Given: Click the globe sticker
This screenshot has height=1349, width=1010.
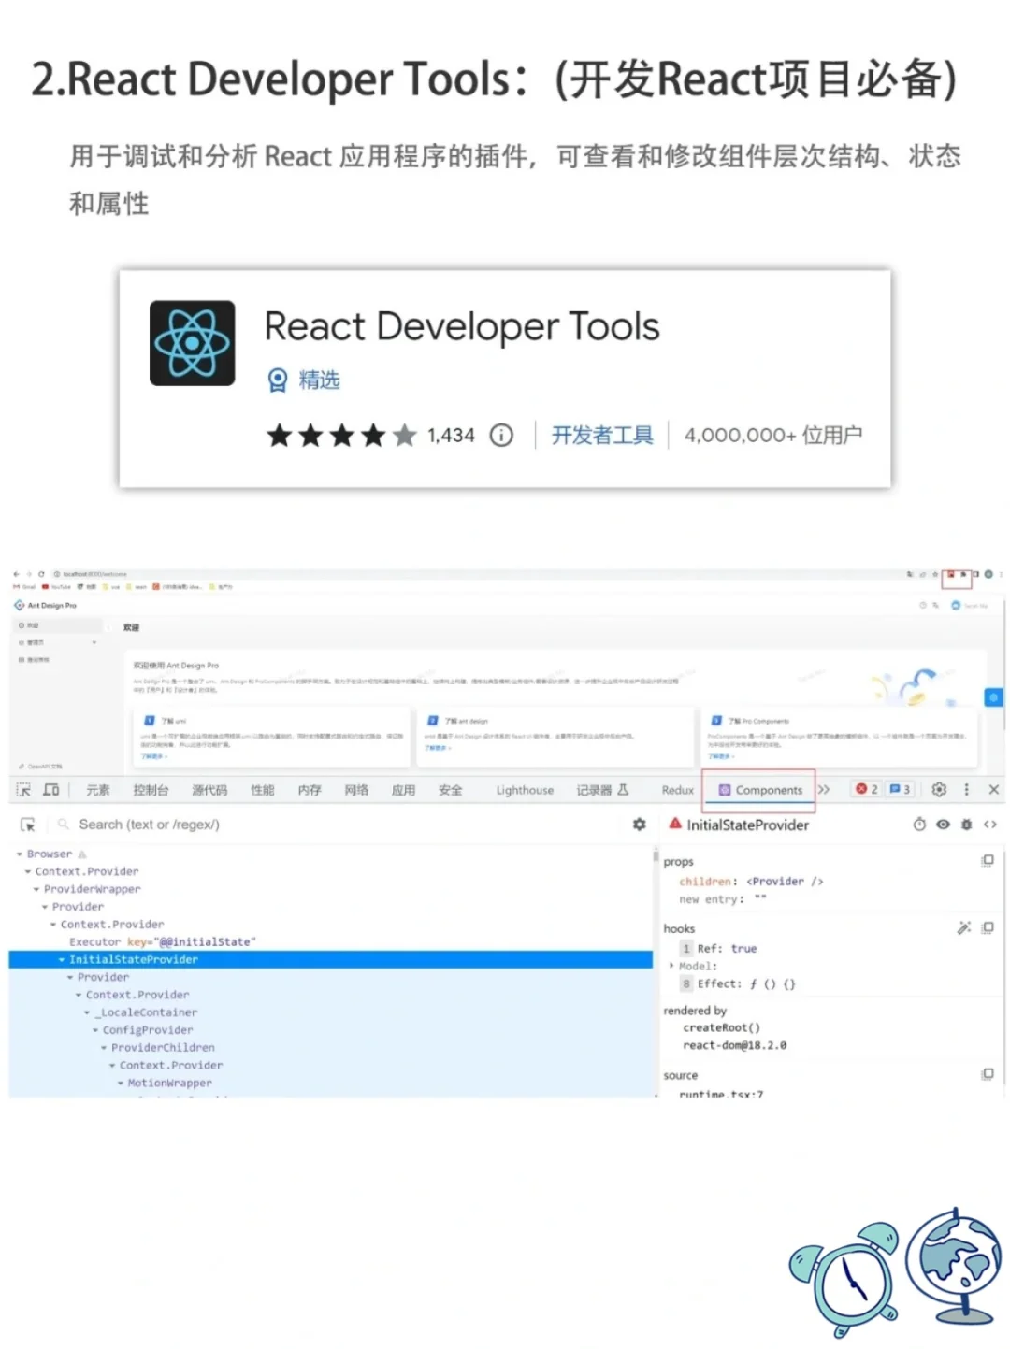Looking at the screenshot, I should (954, 1266).
